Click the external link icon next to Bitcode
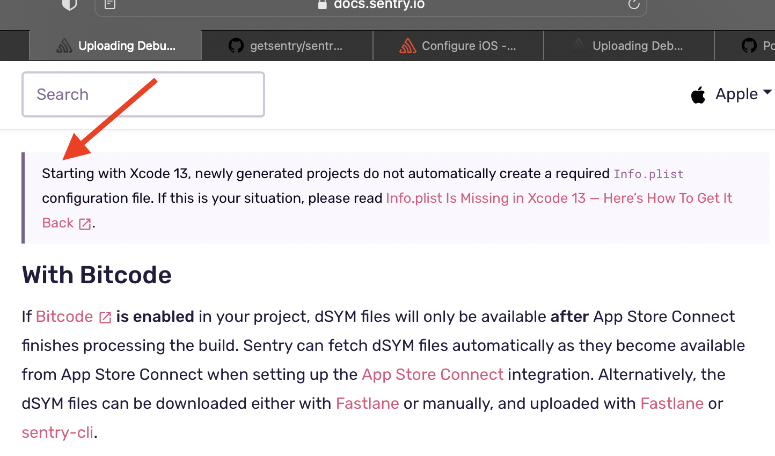The width and height of the screenshot is (775, 456). tap(105, 318)
